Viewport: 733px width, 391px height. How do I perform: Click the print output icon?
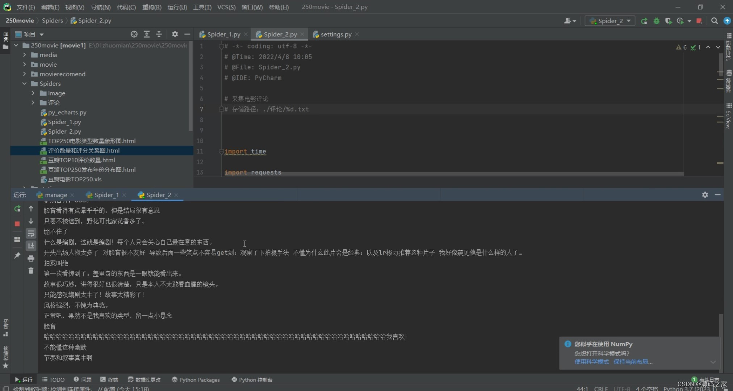coord(31,258)
